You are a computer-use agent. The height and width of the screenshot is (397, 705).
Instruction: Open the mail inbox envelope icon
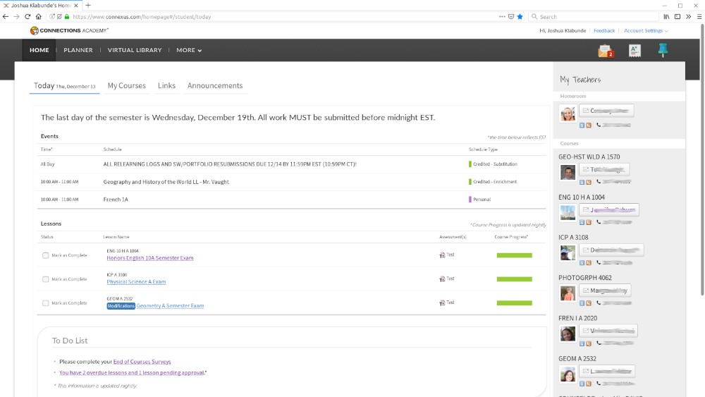(605, 50)
